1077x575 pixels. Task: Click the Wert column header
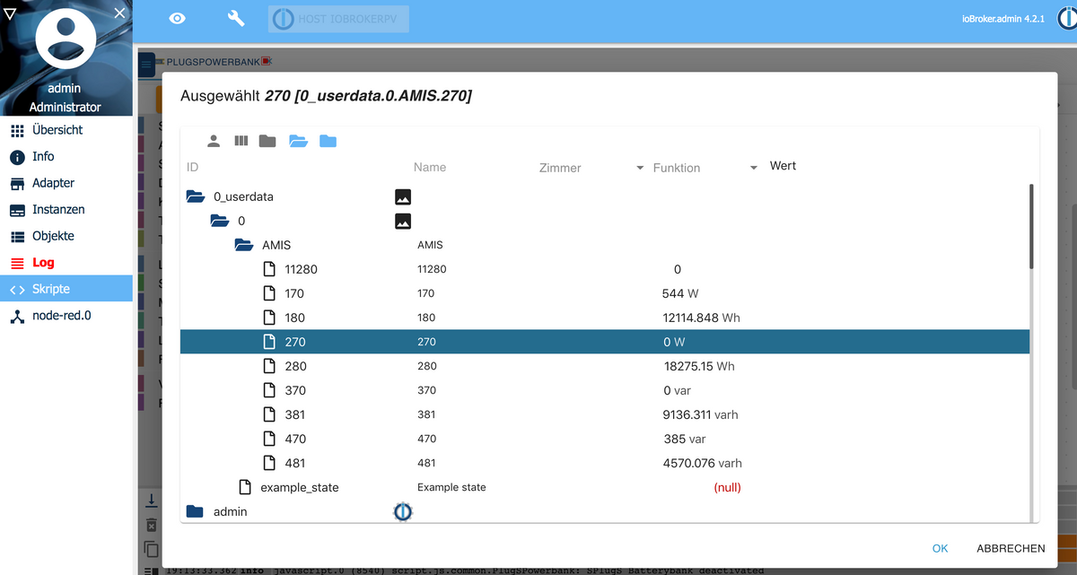[783, 166]
